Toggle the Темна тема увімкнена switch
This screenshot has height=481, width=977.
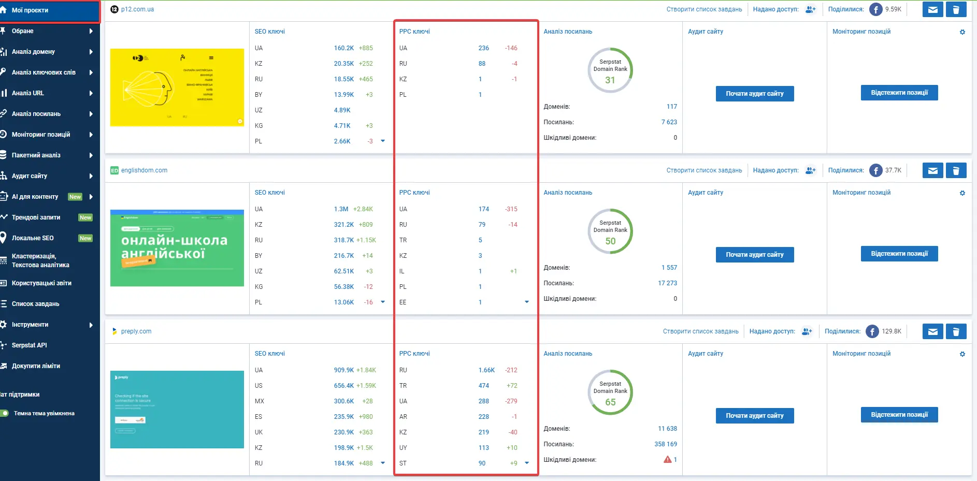click(x=5, y=413)
